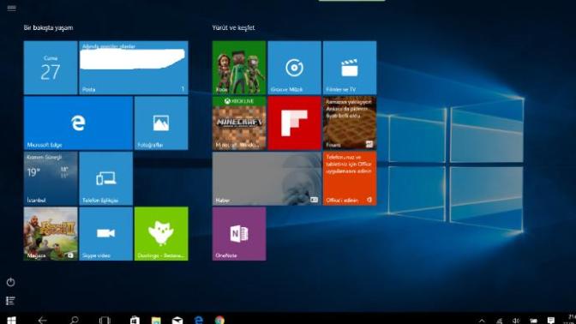This screenshot has width=576, height=324.
Task: Open the red Flipboard tile
Action: [294, 123]
